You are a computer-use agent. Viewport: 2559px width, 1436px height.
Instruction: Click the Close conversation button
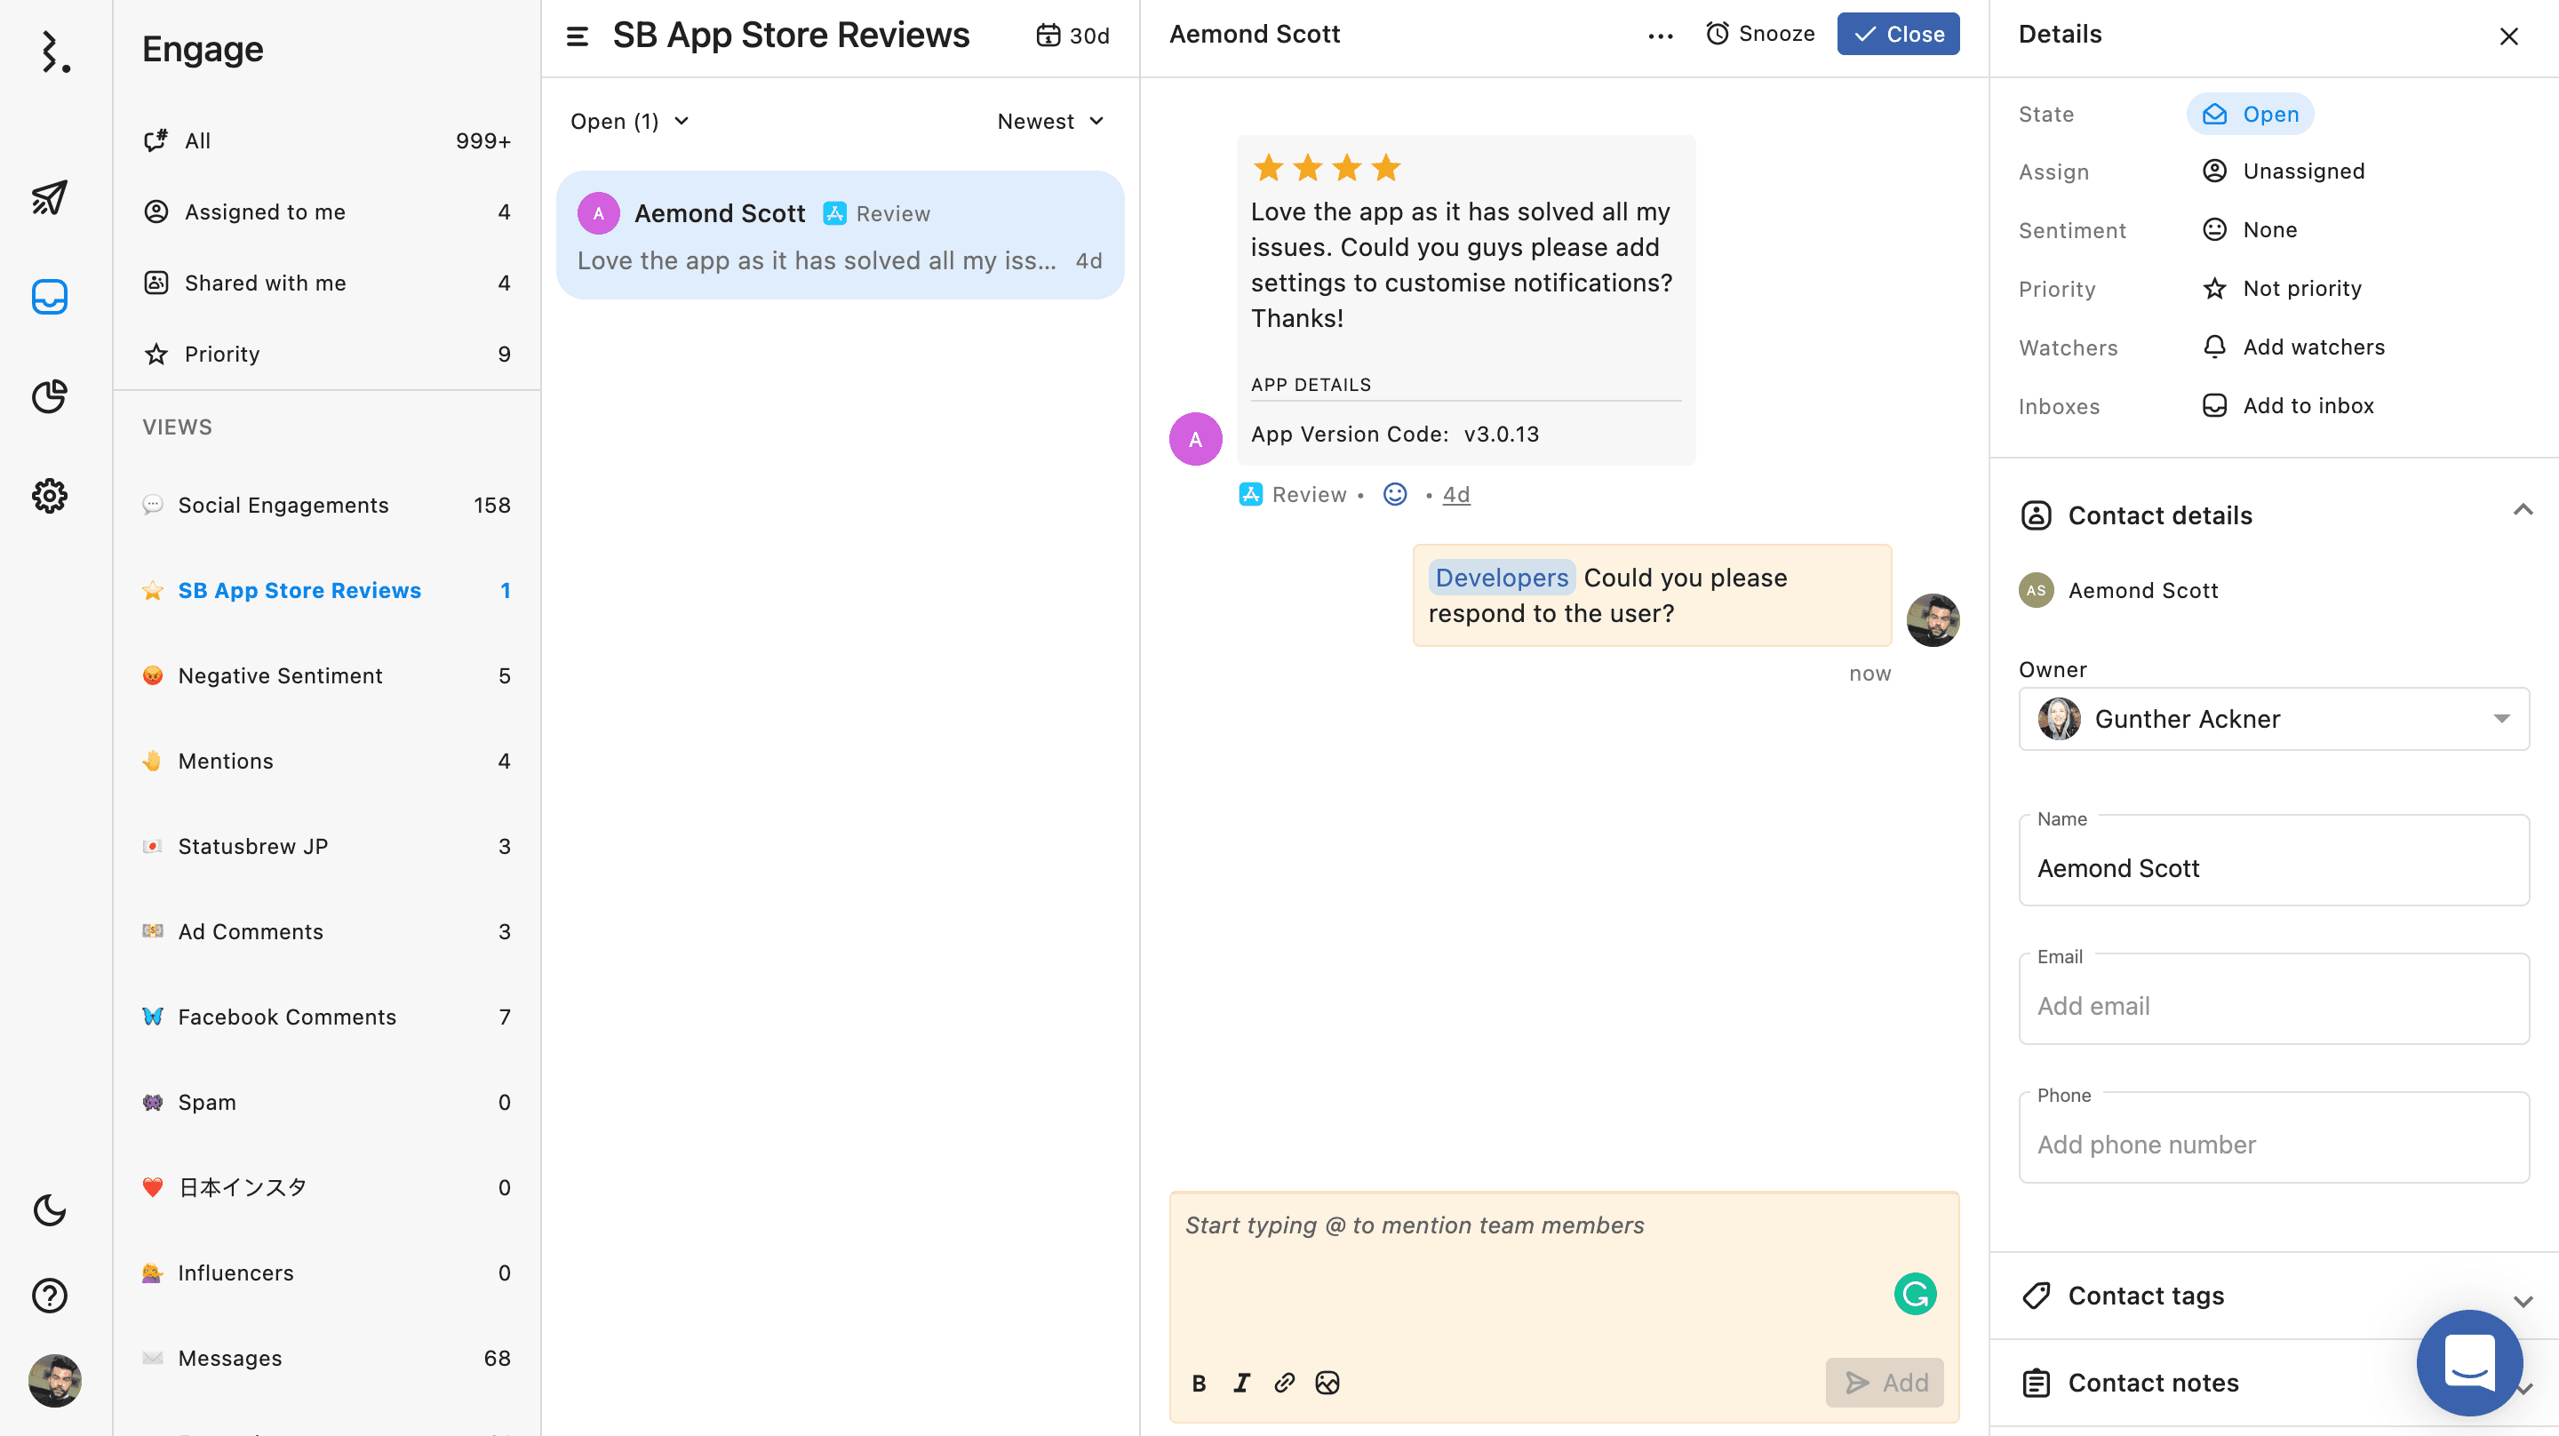tap(1897, 34)
